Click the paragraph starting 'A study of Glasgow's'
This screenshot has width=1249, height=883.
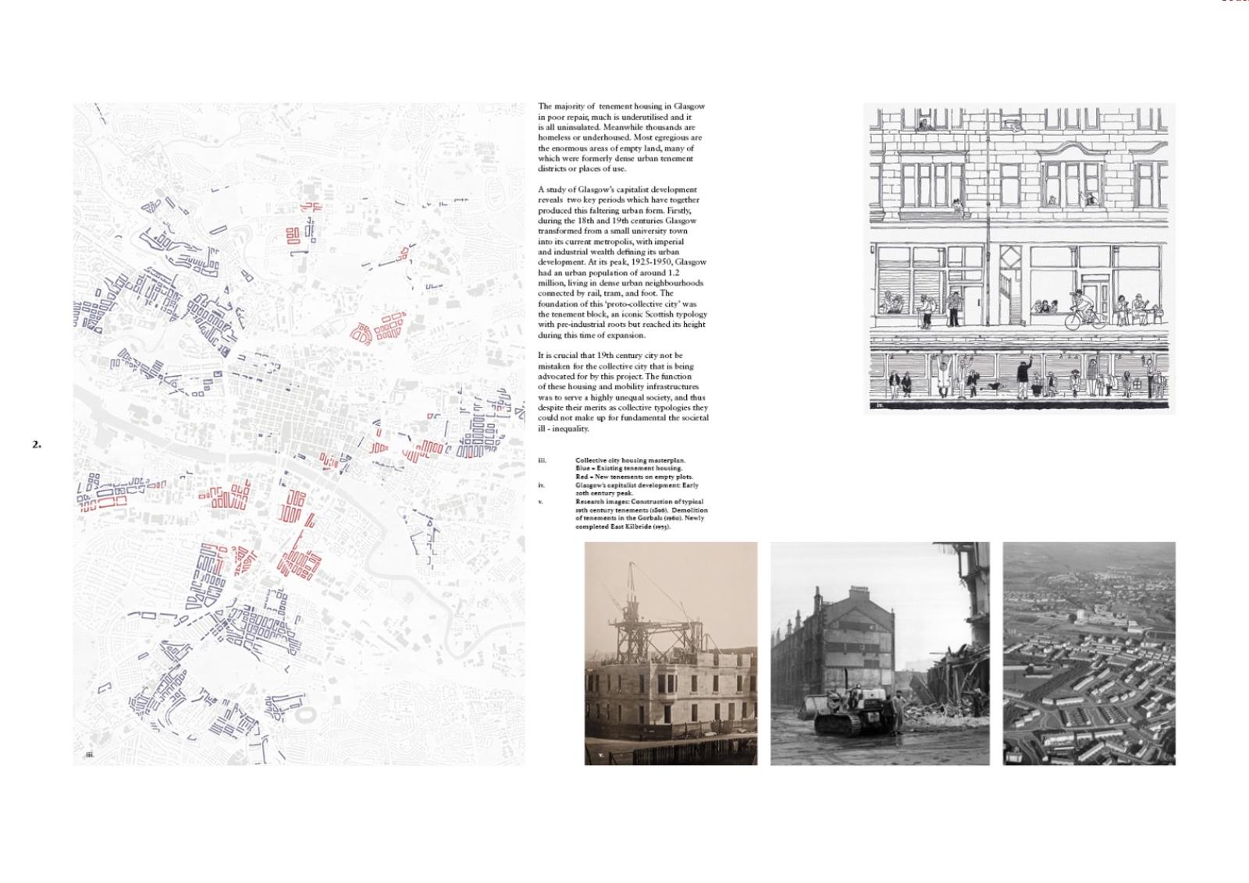pos(622,262)
